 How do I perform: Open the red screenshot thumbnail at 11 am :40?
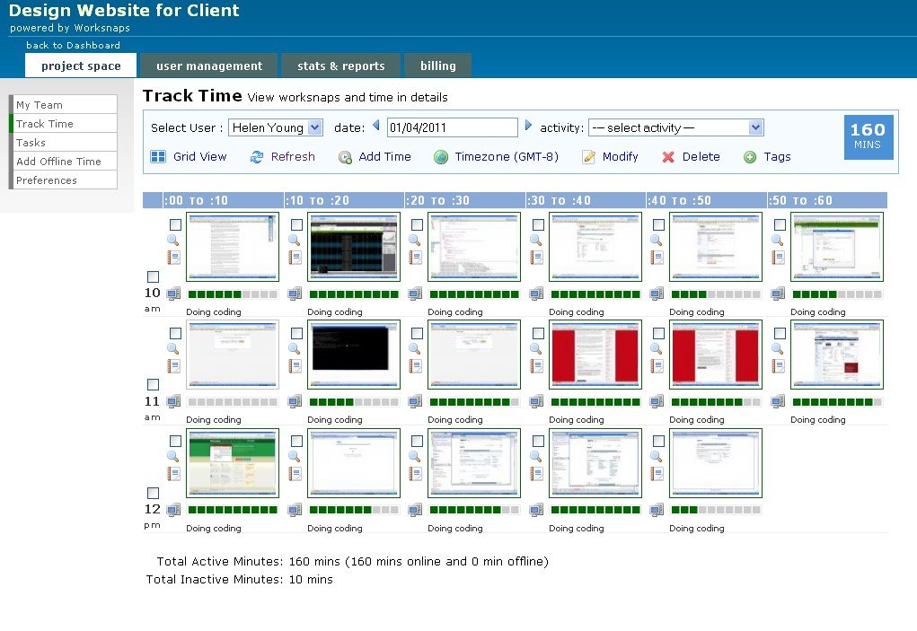coord(715,355)
